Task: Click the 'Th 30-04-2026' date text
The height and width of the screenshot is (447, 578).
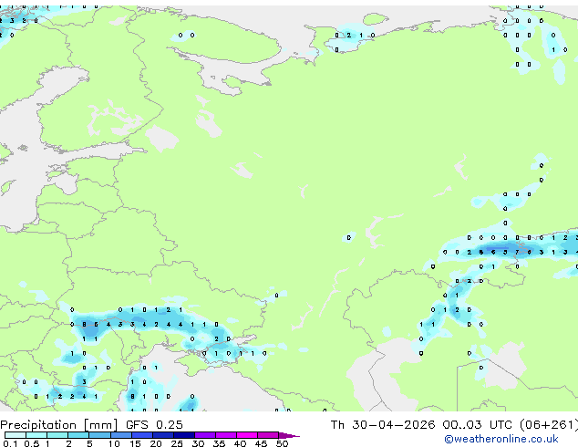Action: pyautogui.click(x=383, y=425)
